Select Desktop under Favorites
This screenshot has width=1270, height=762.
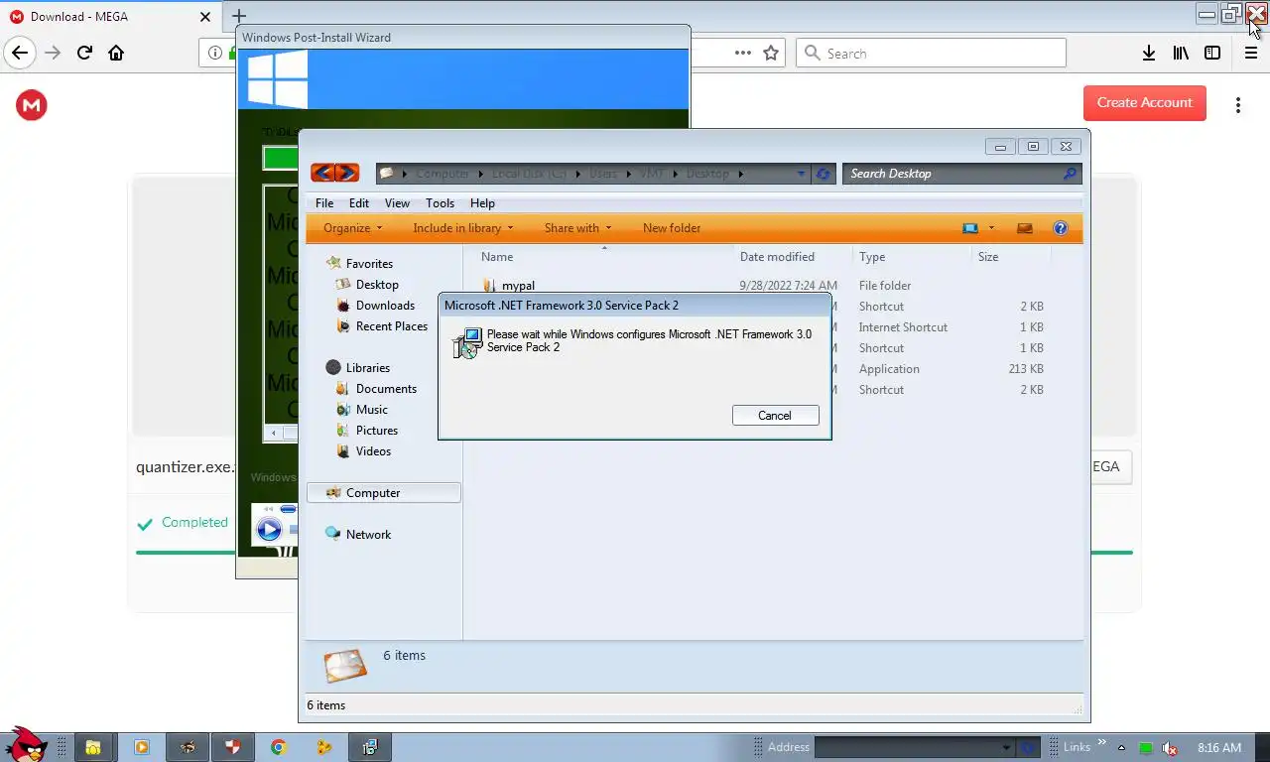point(377,285)
